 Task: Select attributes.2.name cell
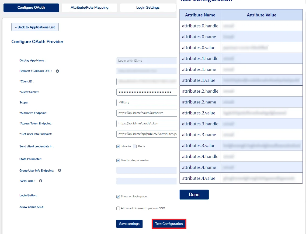[200, 102]
